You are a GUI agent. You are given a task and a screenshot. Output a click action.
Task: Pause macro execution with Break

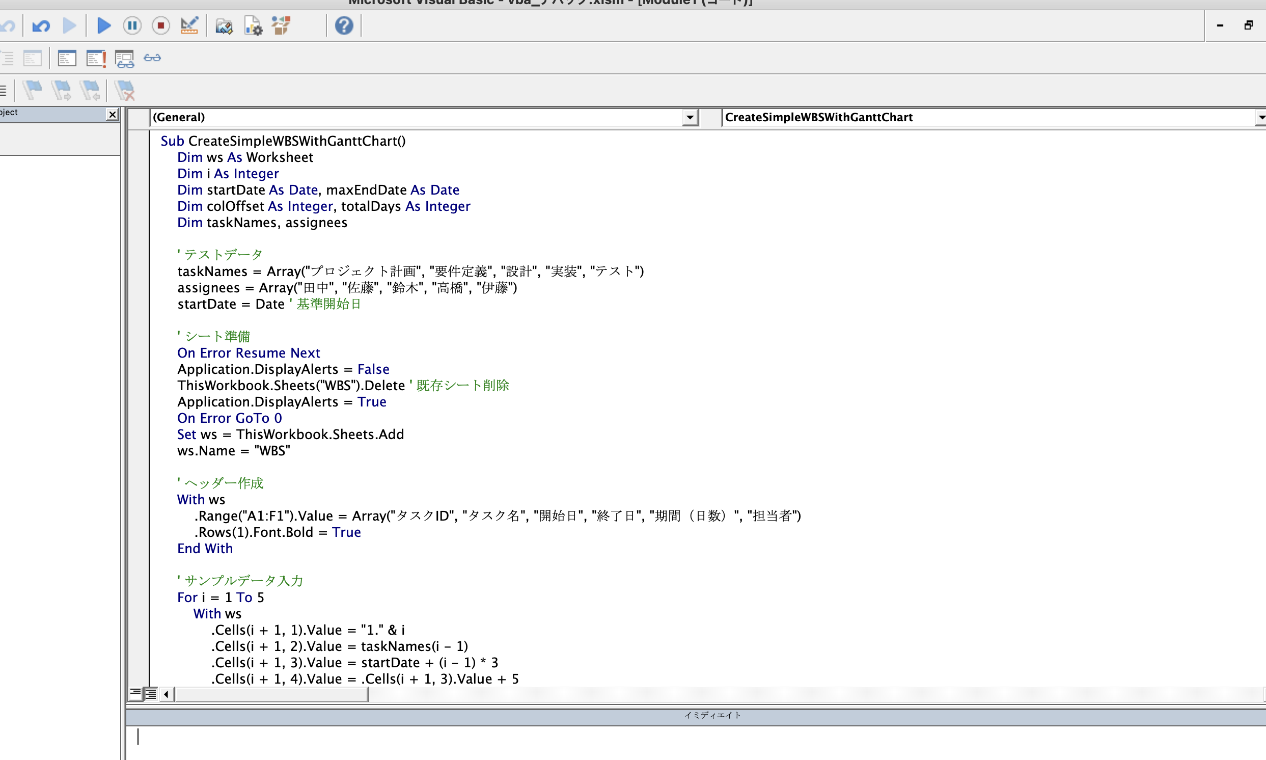[x=132, y=25]
